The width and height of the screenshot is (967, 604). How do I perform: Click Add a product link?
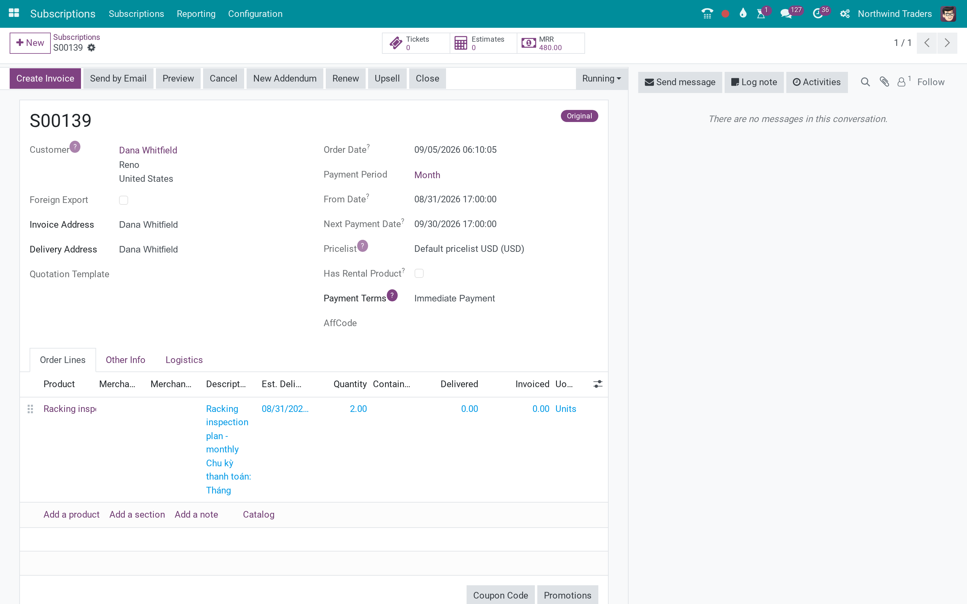[x=71, y=515]
